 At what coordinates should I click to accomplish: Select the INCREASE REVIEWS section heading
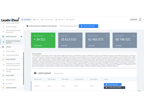click(x=11, y=88)
